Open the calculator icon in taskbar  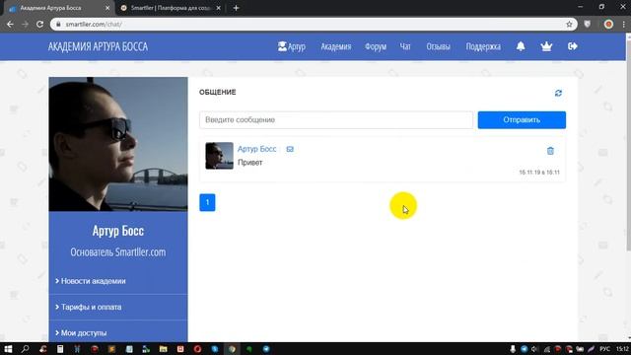click(x=60, y=349)
